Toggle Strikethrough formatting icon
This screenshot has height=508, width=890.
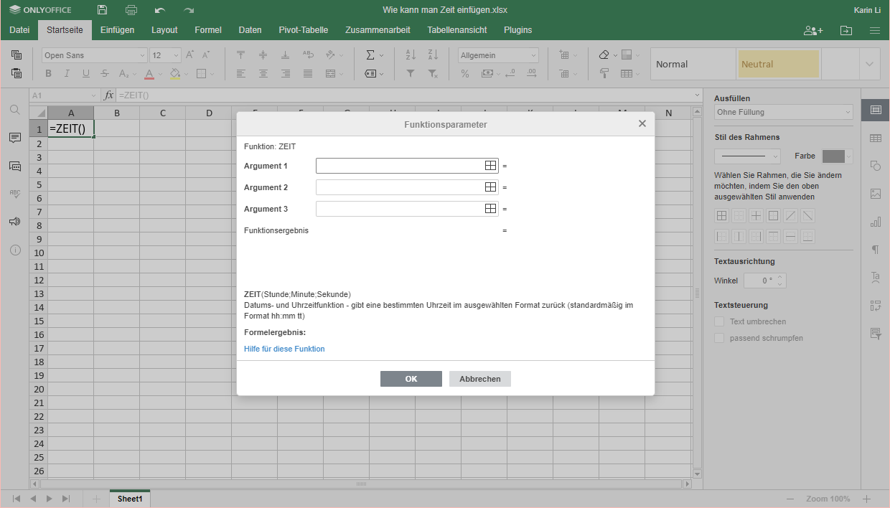[x=105, y=73]
